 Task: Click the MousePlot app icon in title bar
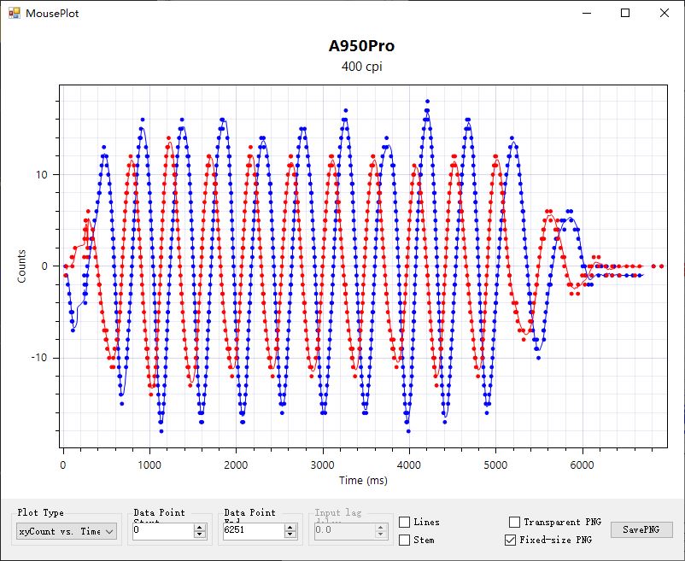[x=15, y=13]
